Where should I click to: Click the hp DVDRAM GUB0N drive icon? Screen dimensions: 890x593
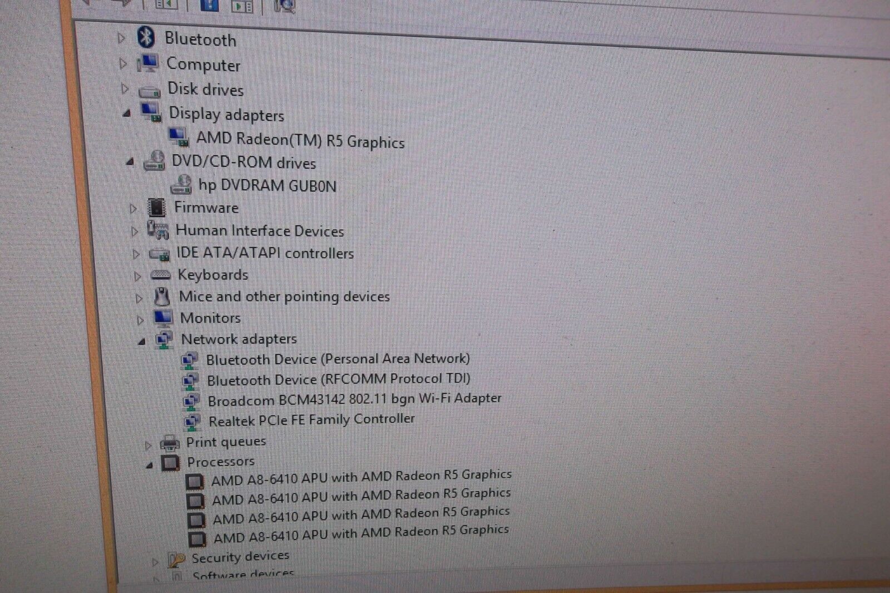(x=181, y=184)
